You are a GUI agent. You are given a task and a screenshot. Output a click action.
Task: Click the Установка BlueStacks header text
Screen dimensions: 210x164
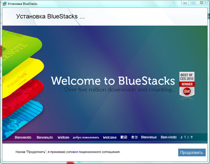50,16
